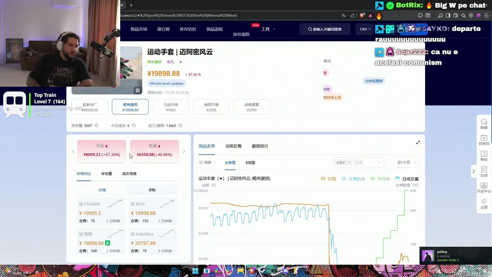Open the 反馈 feedback sidebar icon
Screen dimensions: 492x277
point(484,172)
